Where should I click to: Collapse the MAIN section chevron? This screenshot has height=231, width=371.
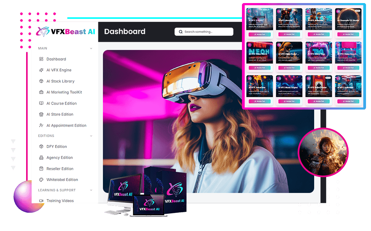pyautogui.click(x=91, y=48)
